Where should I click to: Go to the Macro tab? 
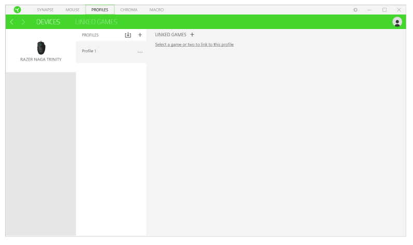click(156, 10)
